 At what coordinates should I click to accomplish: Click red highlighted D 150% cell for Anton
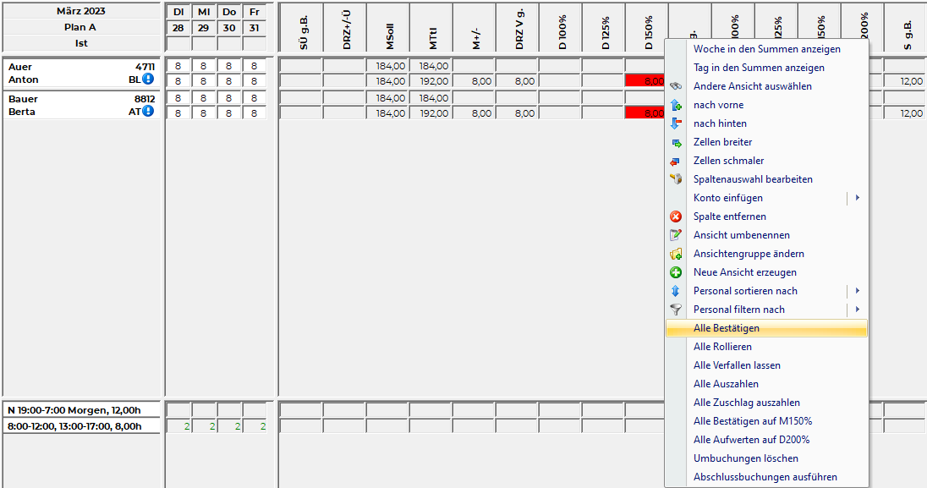(x=645, y=81)
